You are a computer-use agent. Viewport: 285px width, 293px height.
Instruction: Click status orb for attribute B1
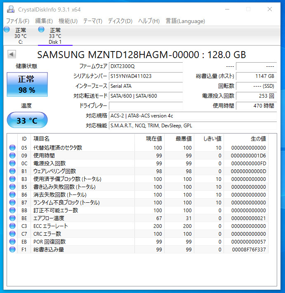pyautogui.click(x=12, y=171)
